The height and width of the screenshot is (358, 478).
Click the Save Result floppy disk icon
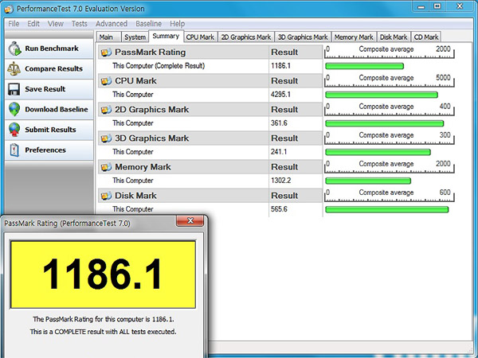14,89
